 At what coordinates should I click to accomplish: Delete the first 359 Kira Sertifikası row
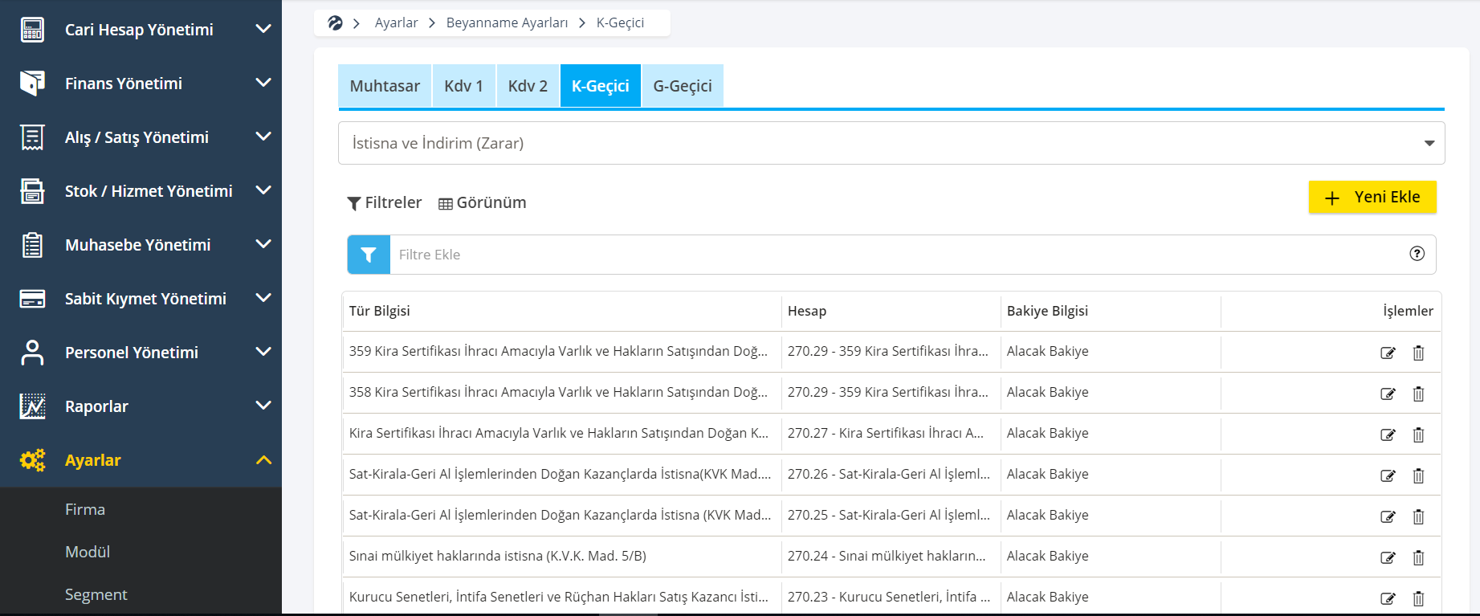pos(1419,353)
